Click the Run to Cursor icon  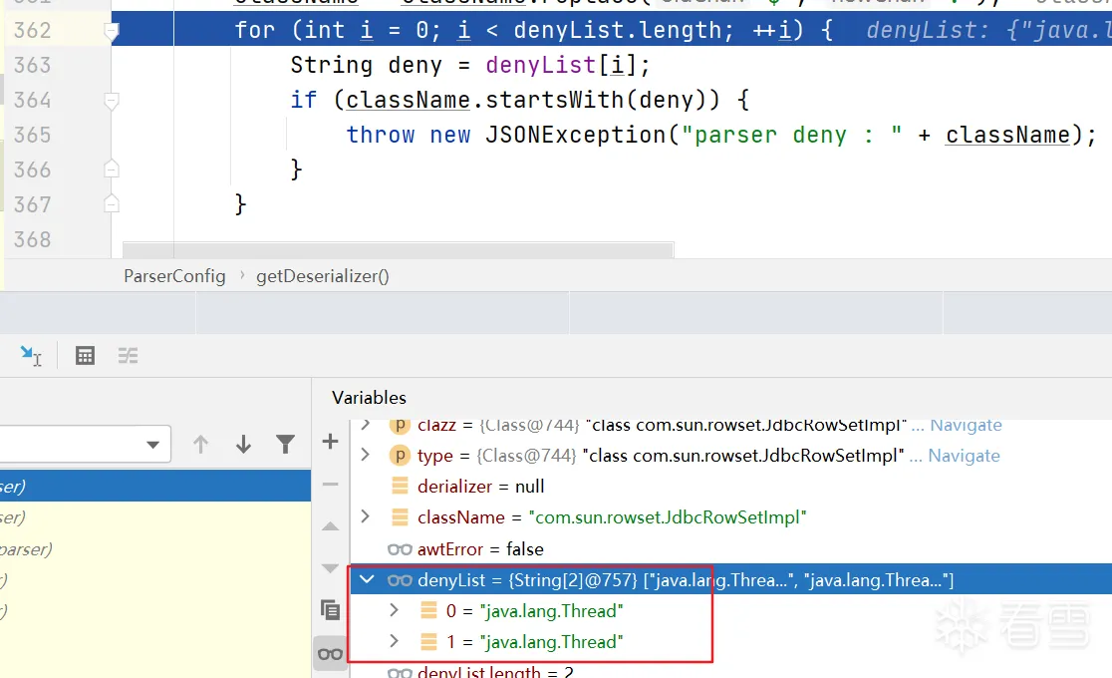pyautogui.click(x=31, y=356)
